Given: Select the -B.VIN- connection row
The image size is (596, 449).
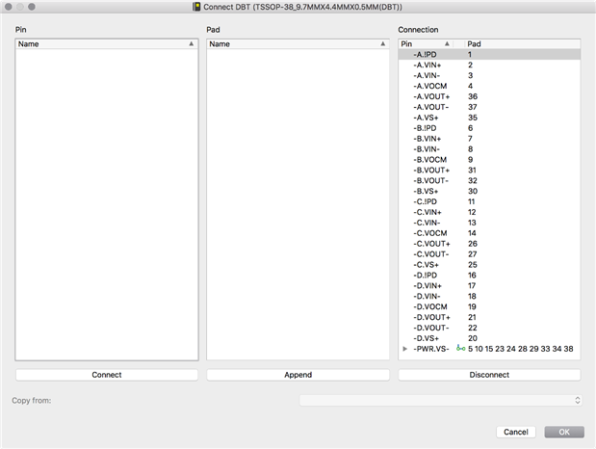Looking at the screenshot, I should (489, 149).
